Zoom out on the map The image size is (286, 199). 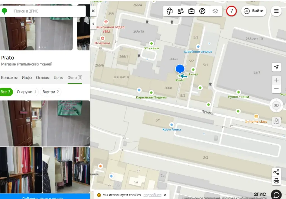click(276, 89)
